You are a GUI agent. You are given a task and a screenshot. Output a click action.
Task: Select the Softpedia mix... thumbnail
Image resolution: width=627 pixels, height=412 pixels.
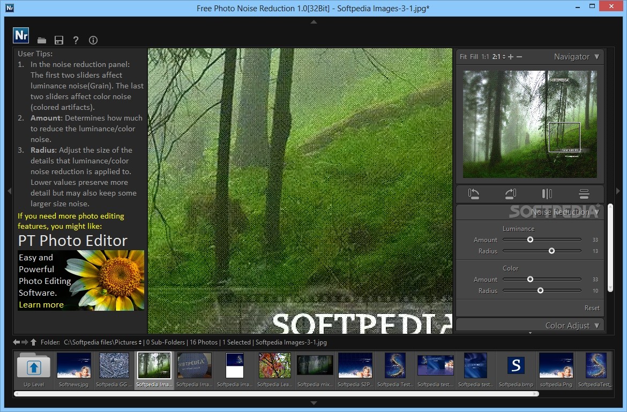pyautogui.click(x=315, y=369)
